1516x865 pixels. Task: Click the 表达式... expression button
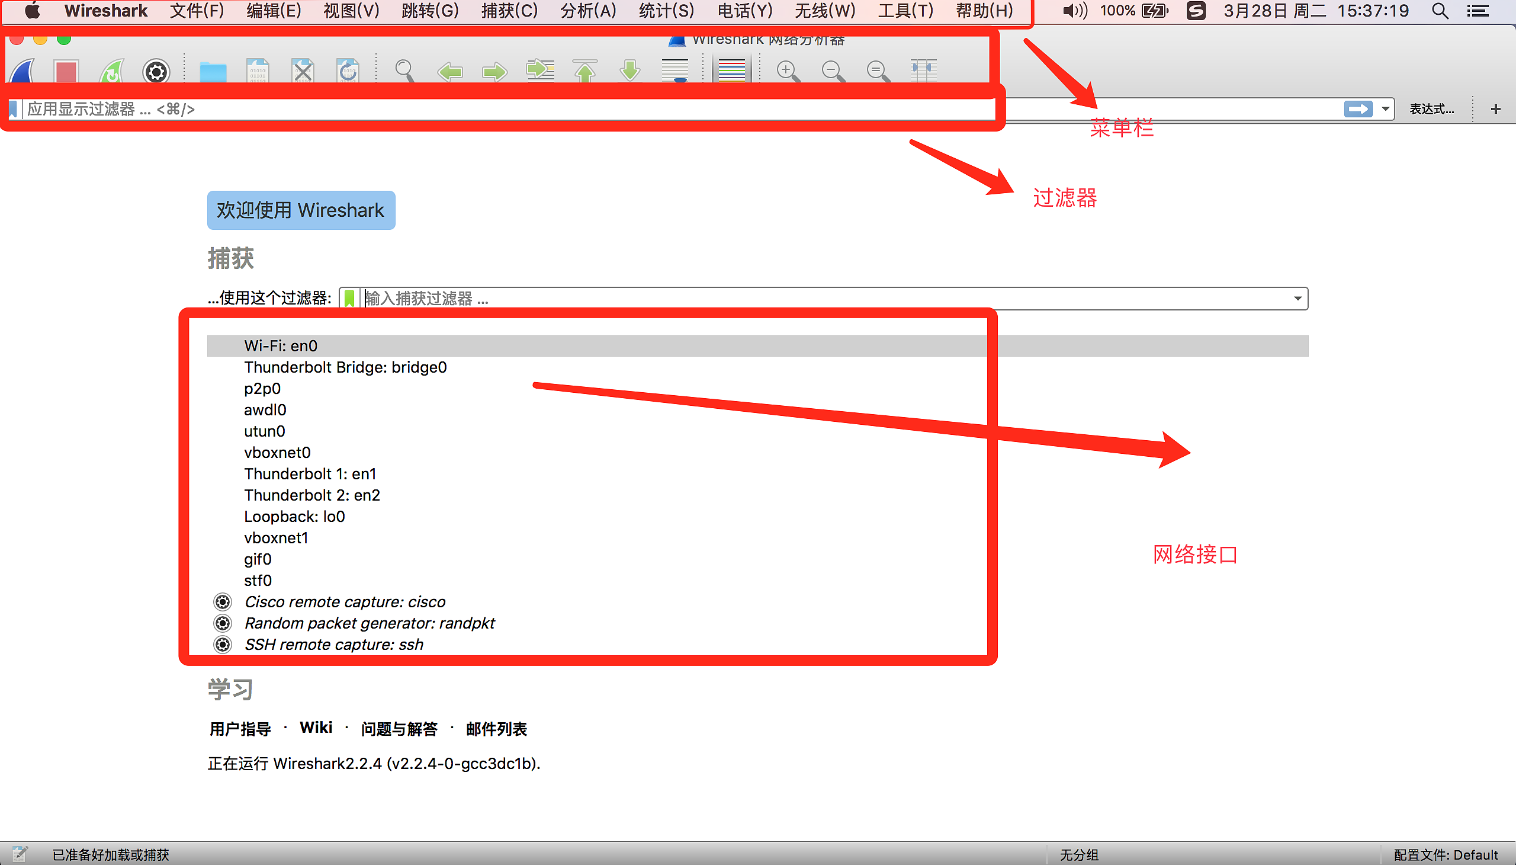tap(1431, 110)
